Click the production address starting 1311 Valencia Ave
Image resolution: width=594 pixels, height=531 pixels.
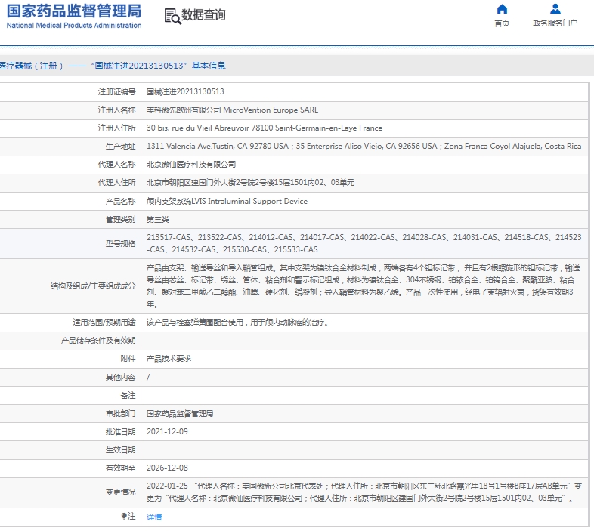(x=364, y=147)
